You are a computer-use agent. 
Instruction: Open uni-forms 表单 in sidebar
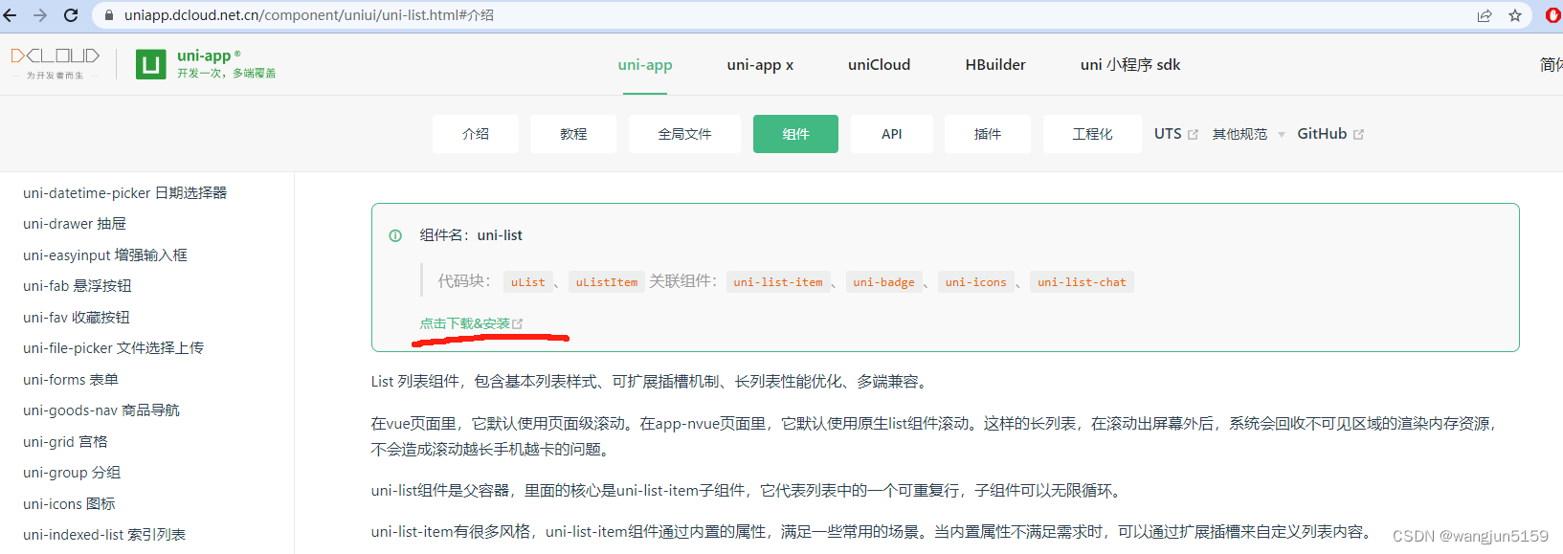[71, 380]
